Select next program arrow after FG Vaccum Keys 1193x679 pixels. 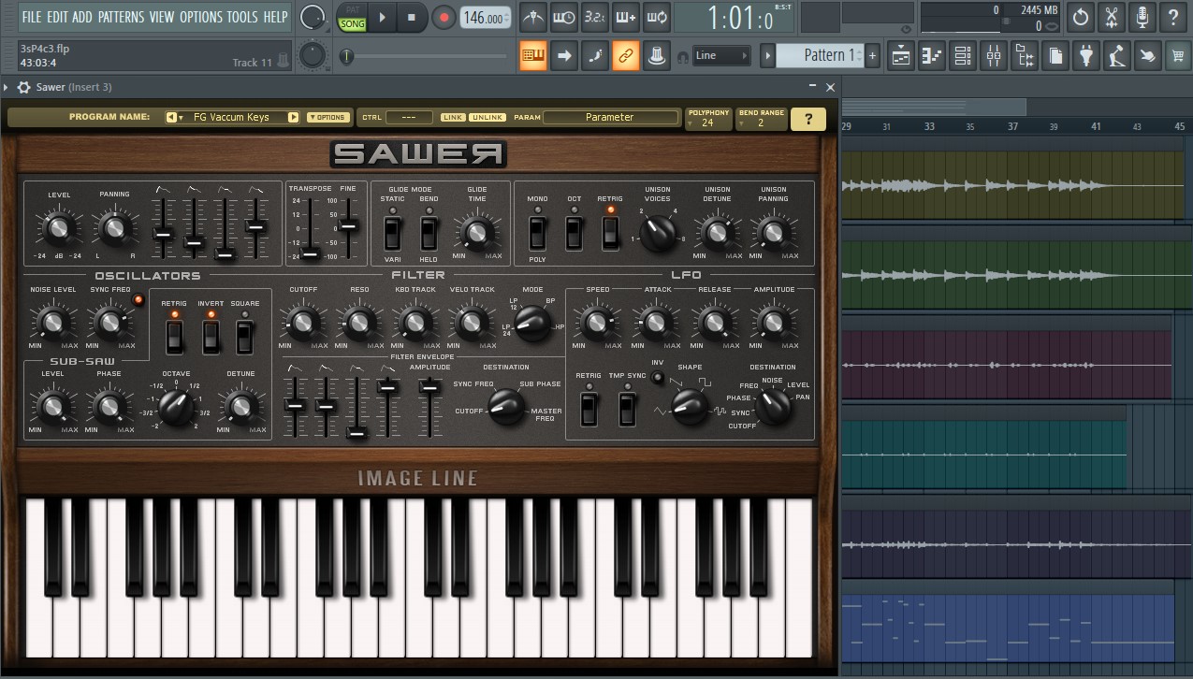(293, 118)
